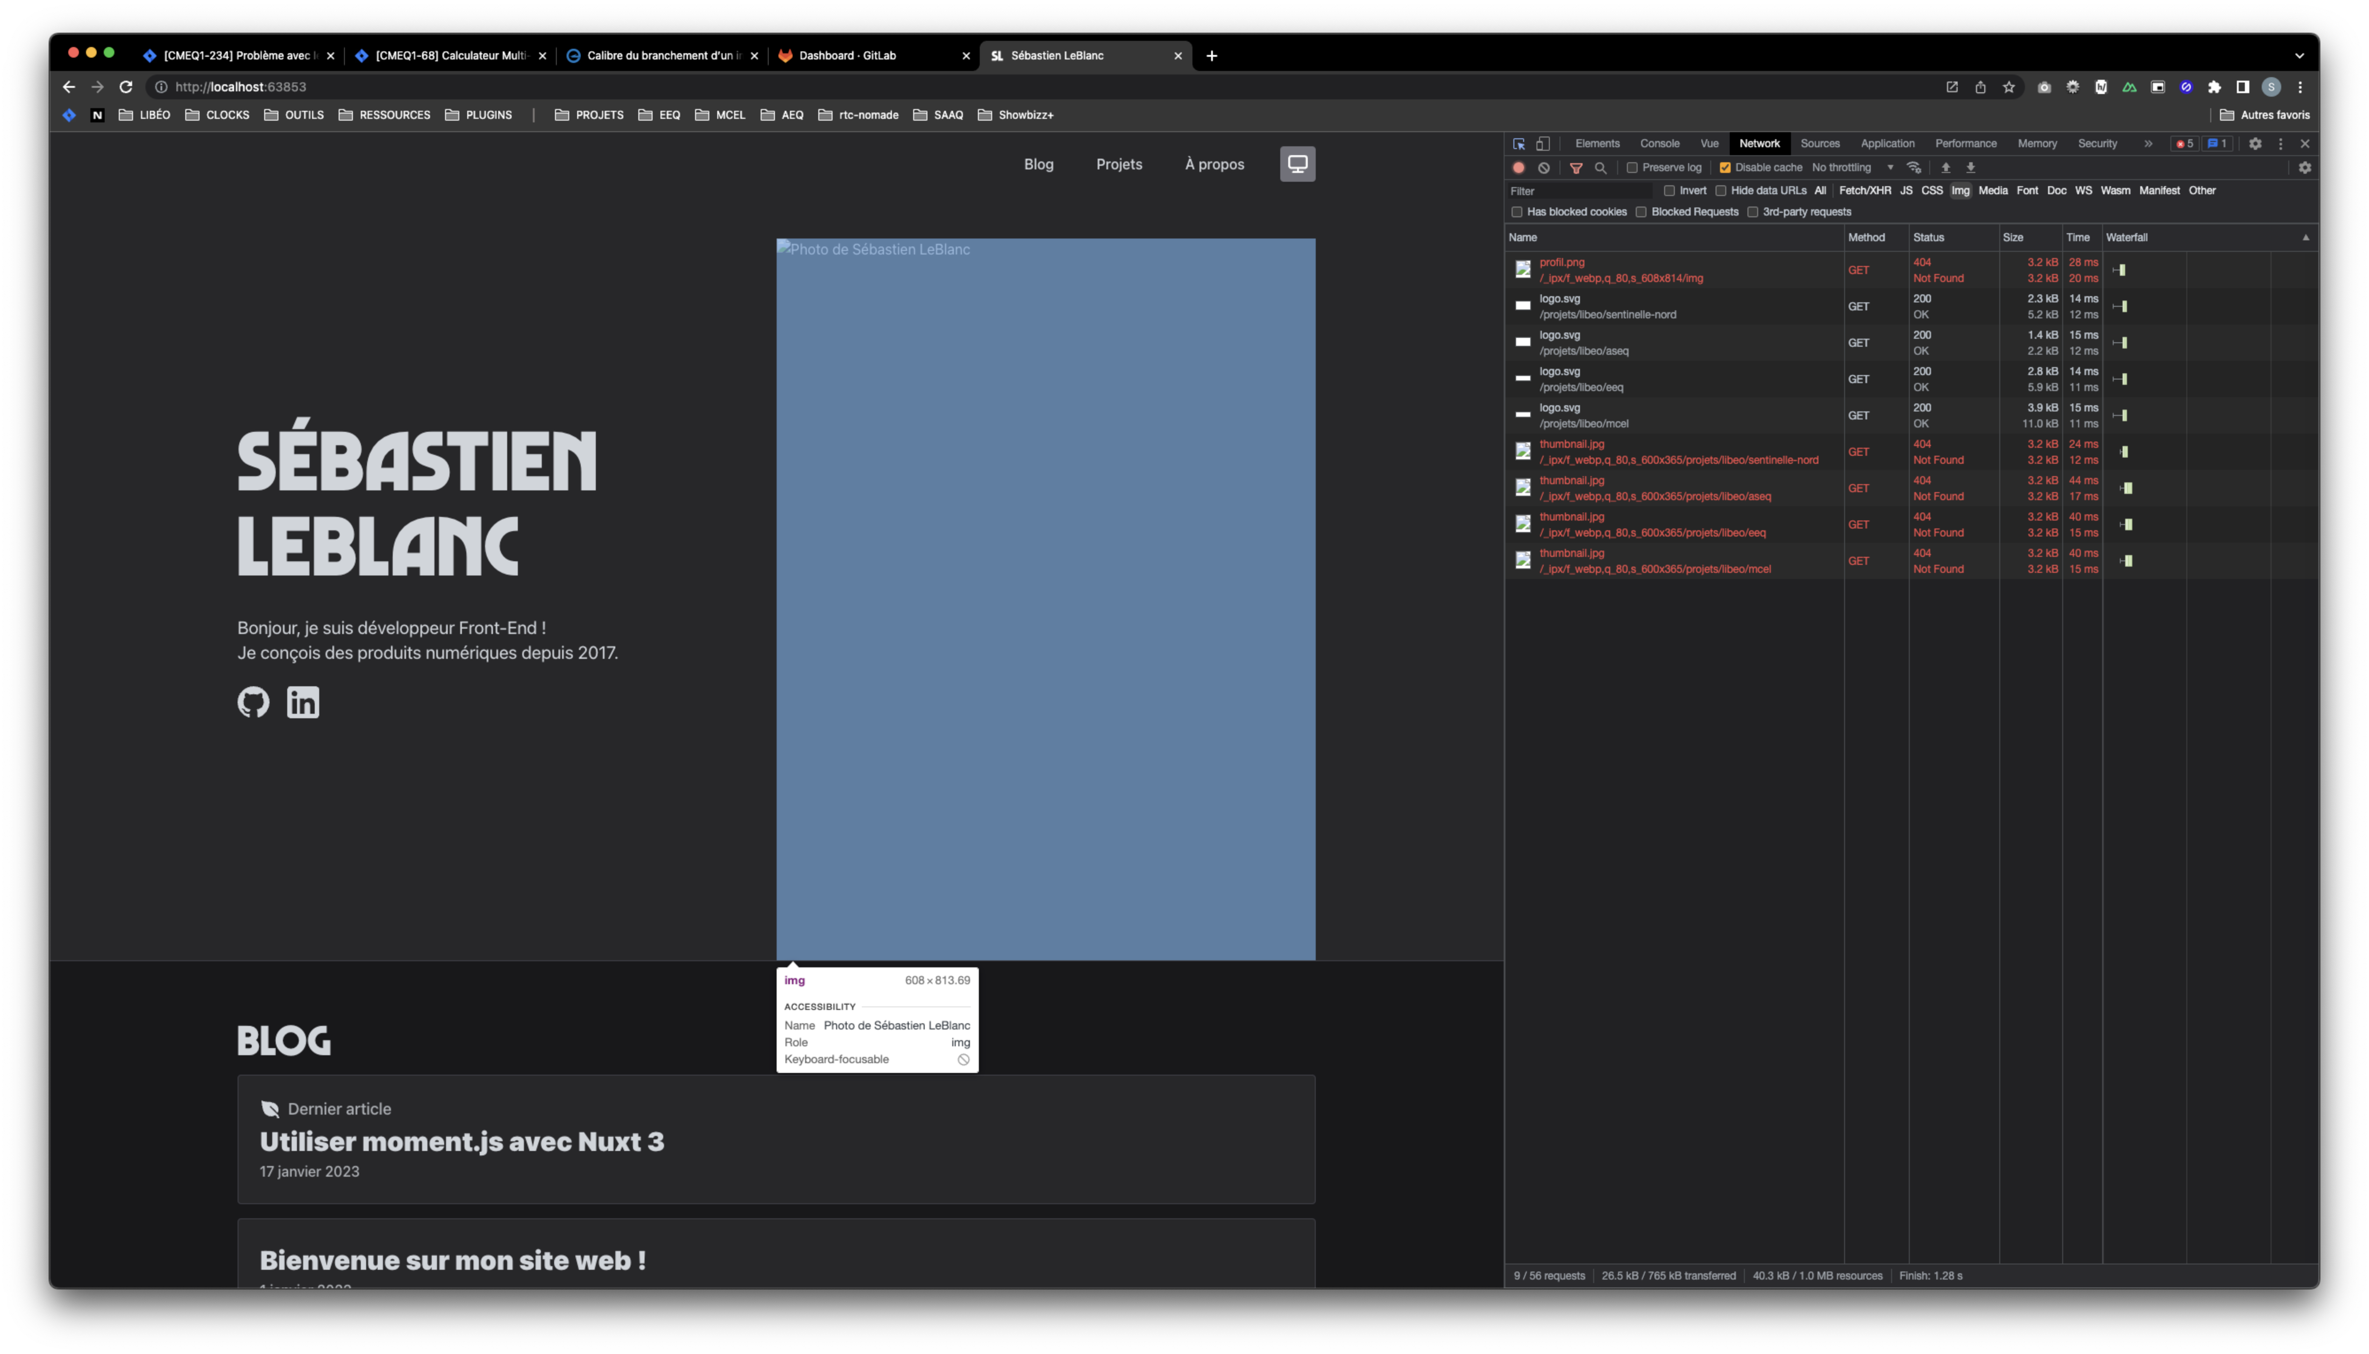Viewport: 2369px width, 1354px height.
Task: Click the inspect element picker icon
Action: tap(1519, 144)
